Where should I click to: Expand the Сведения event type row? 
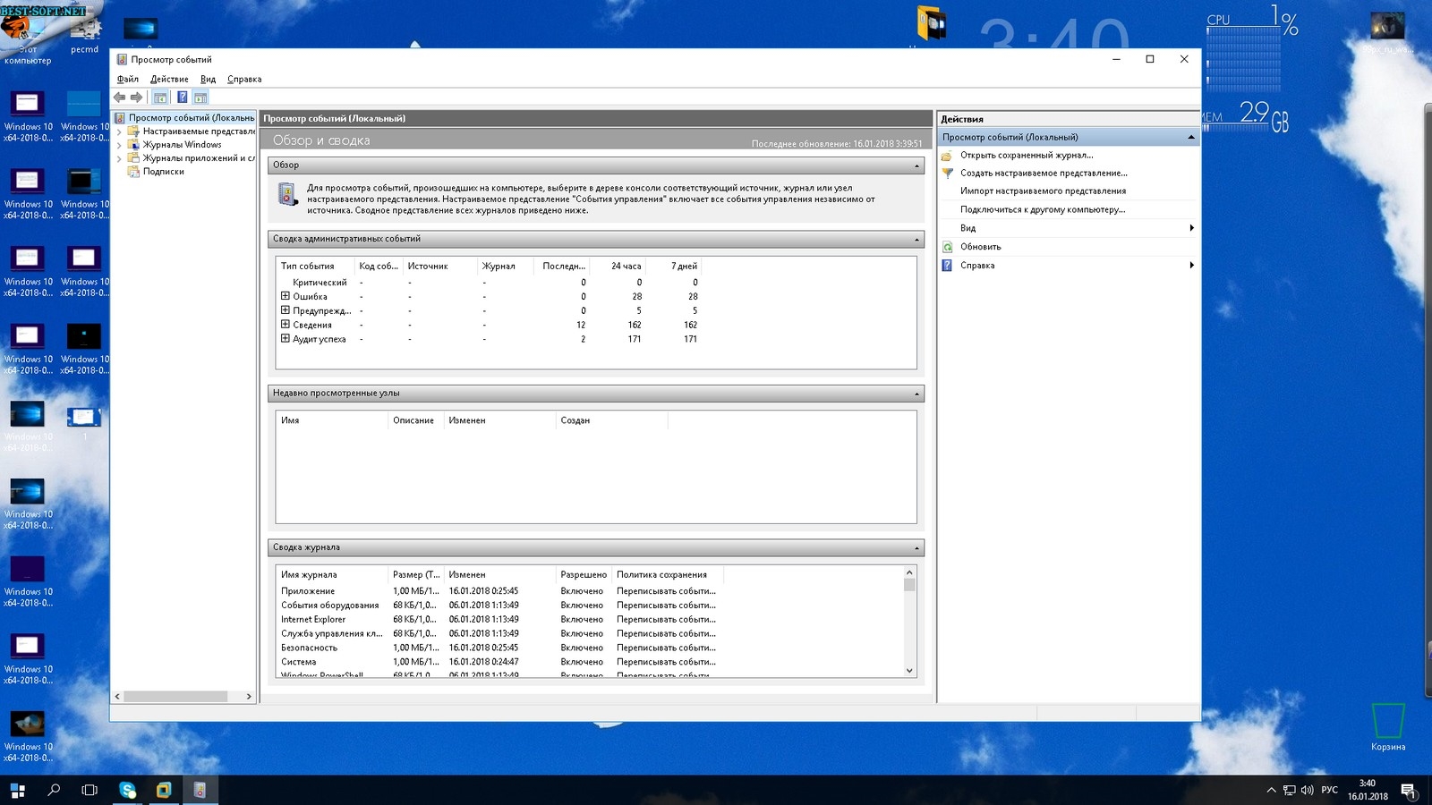tap(286, 325)
